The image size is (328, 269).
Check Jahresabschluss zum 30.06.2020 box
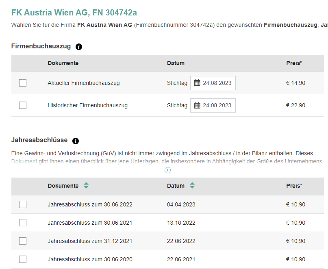[x=23, y=259]
